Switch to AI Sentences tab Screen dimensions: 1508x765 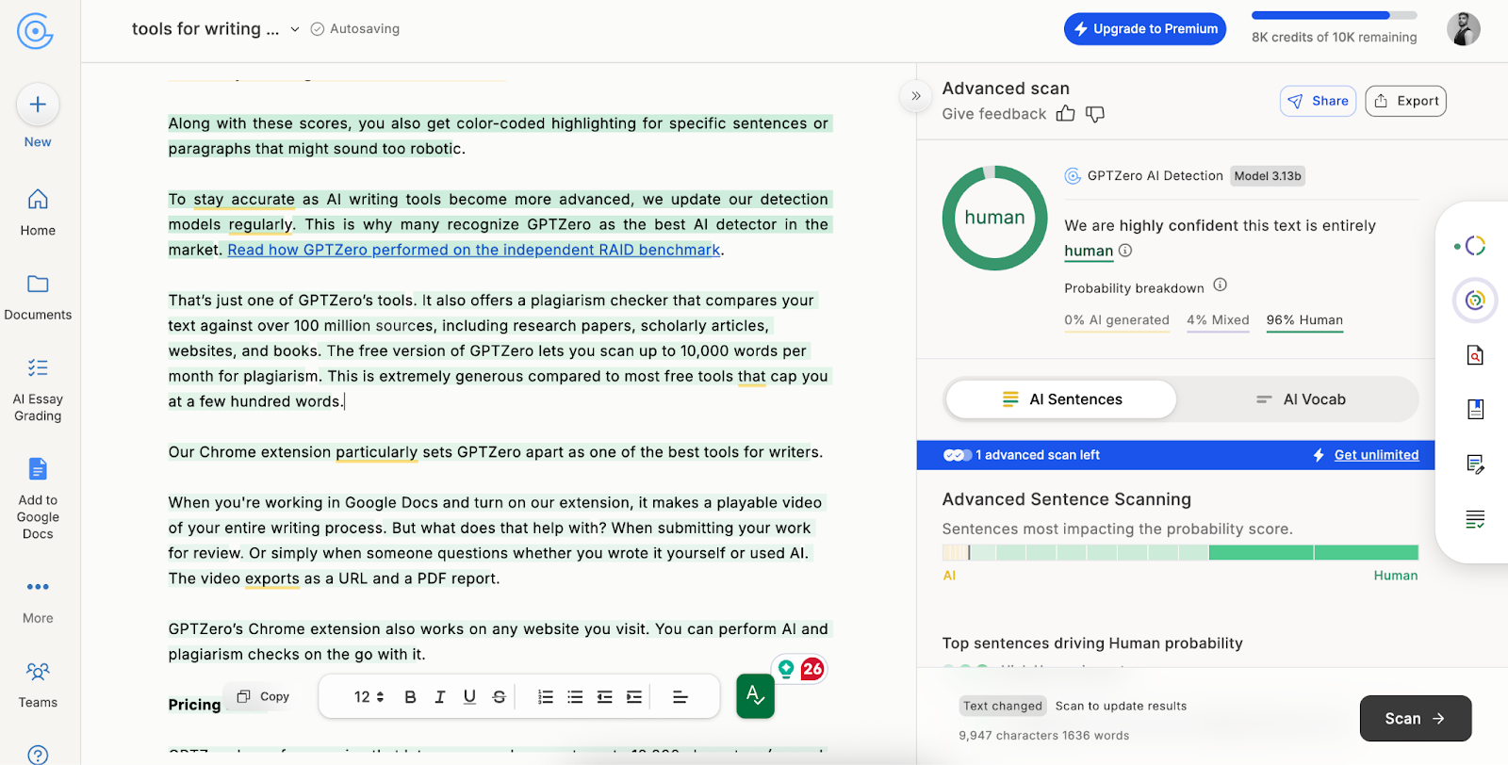click(x=1061, y=399)
